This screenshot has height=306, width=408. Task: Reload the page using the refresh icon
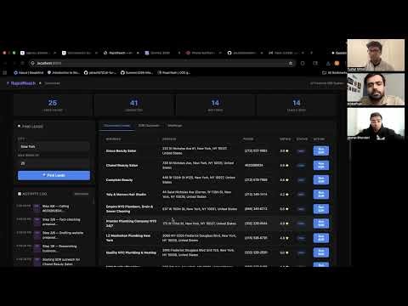[x=22, y=63]
